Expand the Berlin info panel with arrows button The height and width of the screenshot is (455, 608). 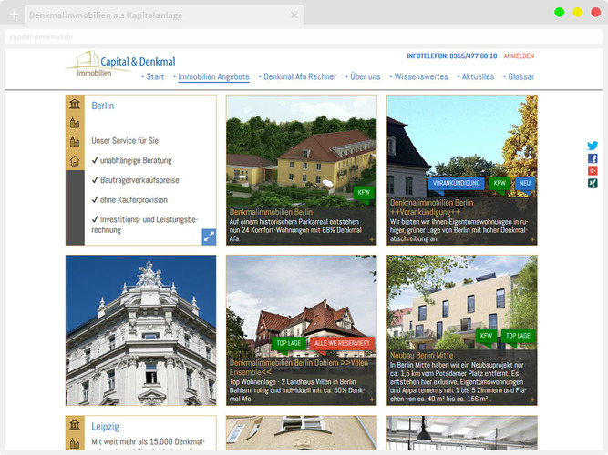pyautogui.click(x=209, y=237)
